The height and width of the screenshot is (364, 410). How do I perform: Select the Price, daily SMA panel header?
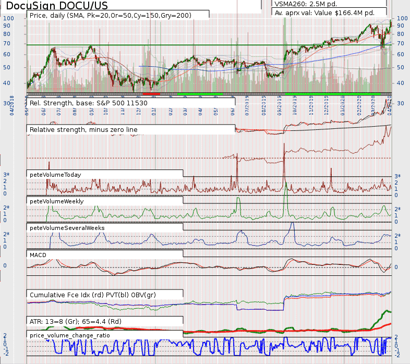coord(111,16)
